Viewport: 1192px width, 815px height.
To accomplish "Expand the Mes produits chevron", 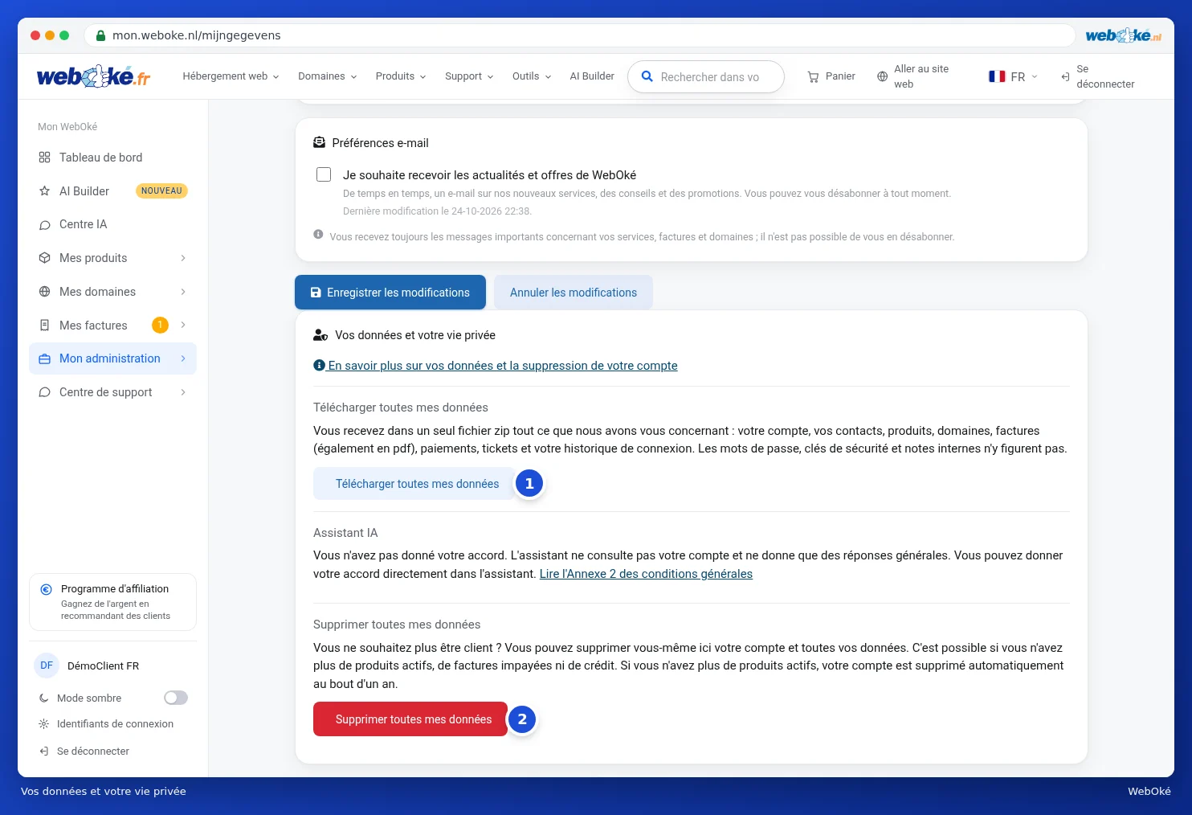I will tap(183, 258).
